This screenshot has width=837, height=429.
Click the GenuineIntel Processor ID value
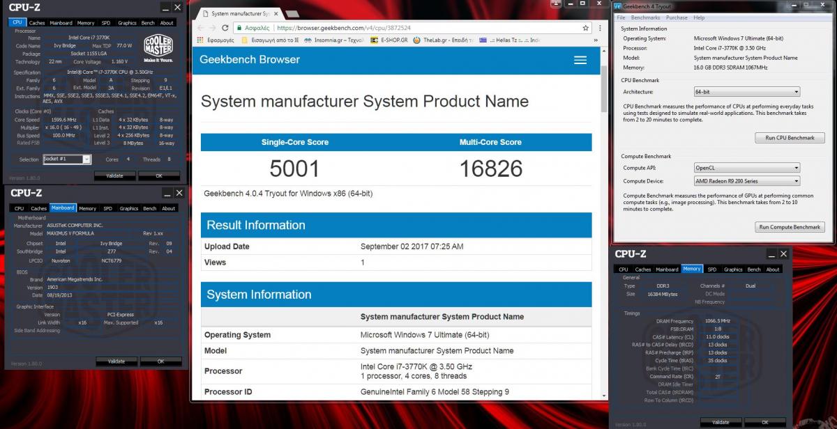click(435, 392)
